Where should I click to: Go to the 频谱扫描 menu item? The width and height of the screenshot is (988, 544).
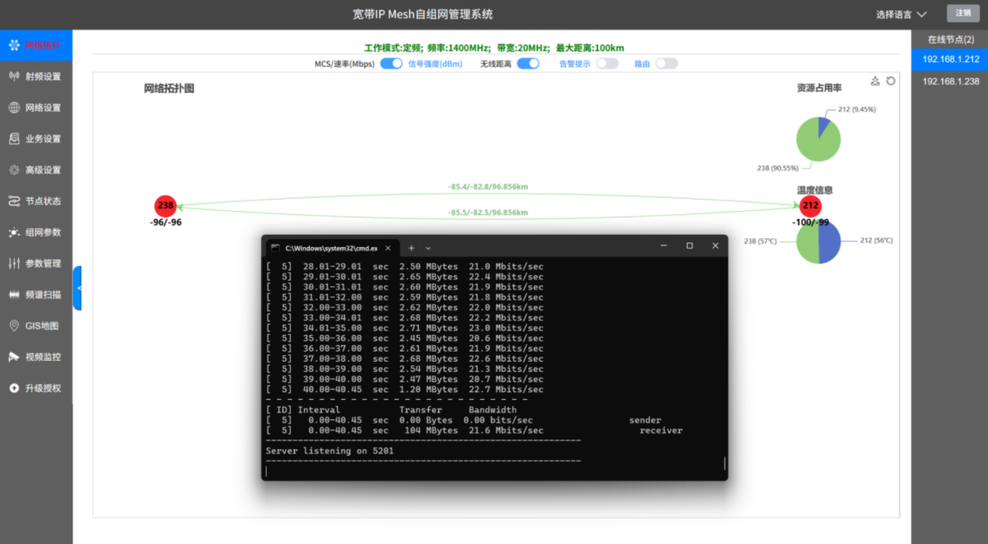tap(37, 295)
